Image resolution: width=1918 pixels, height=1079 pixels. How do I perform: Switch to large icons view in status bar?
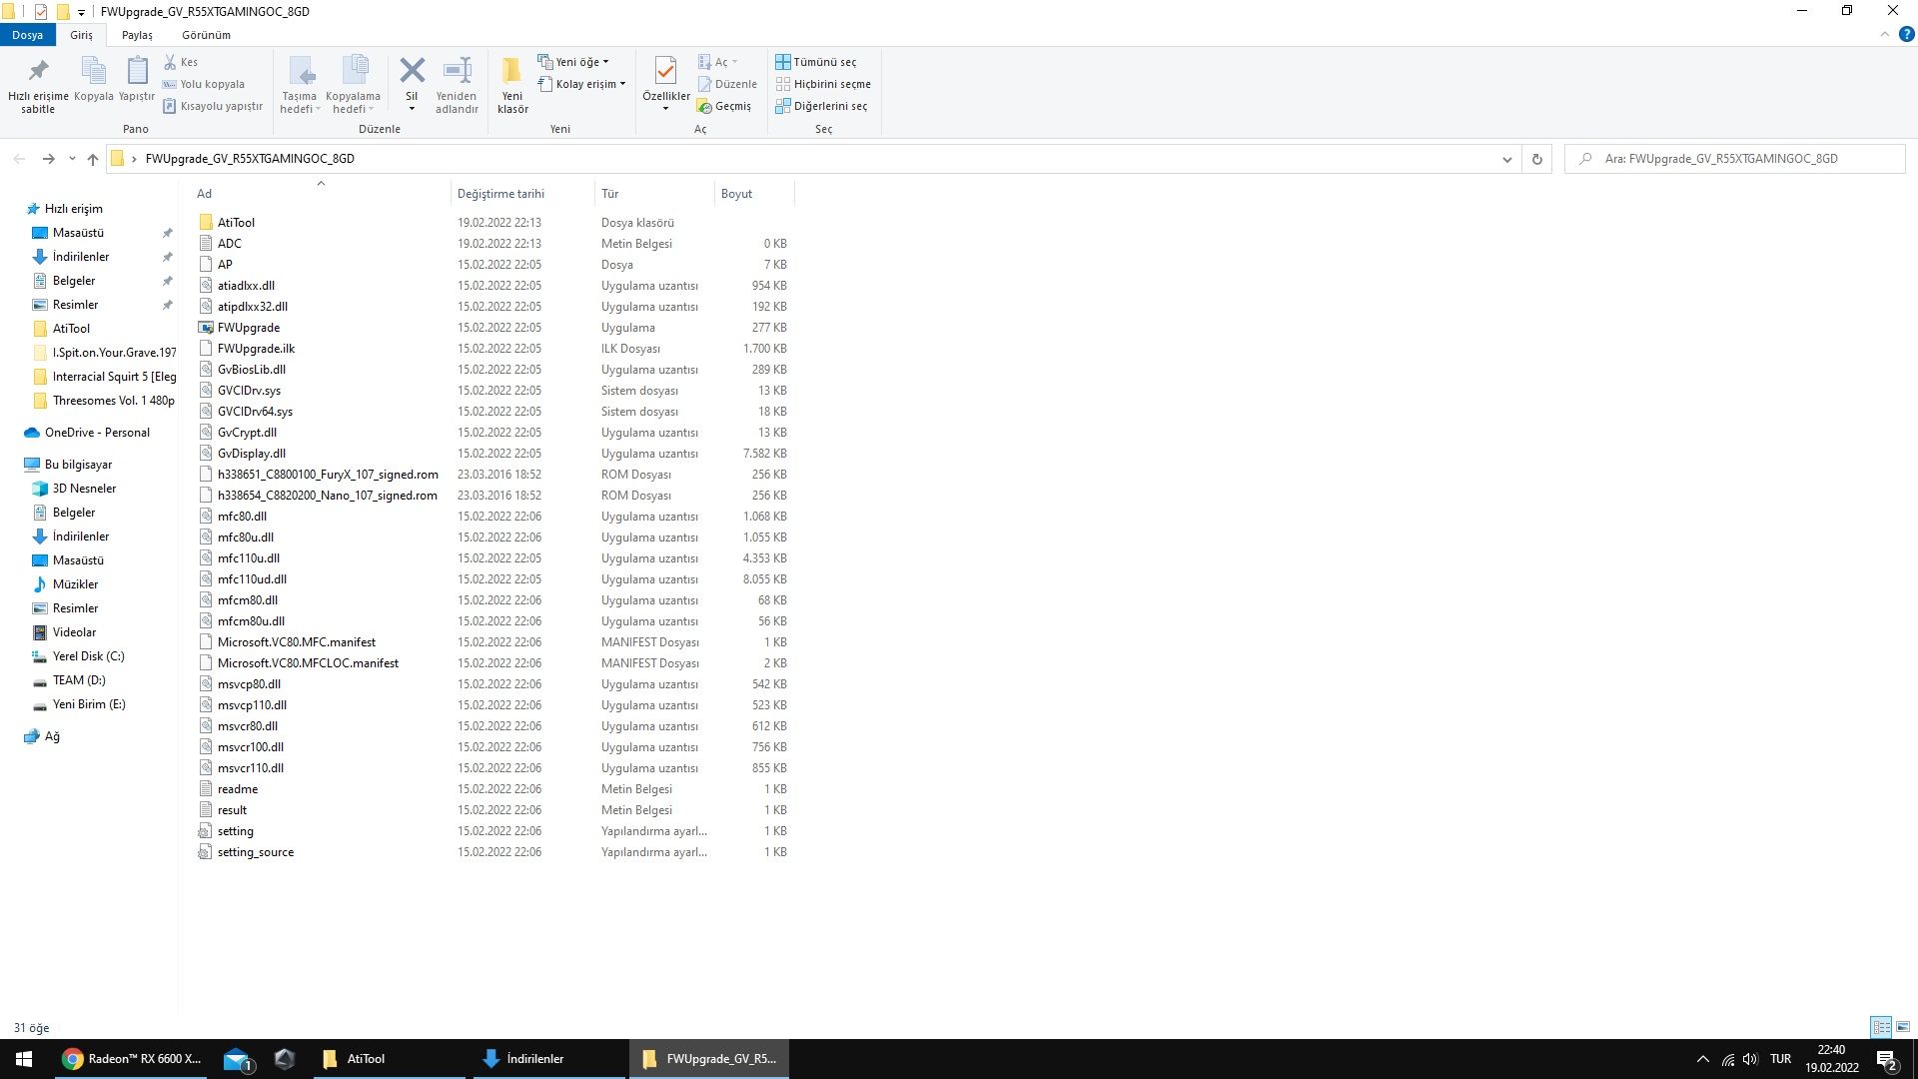(1903, 1027)
